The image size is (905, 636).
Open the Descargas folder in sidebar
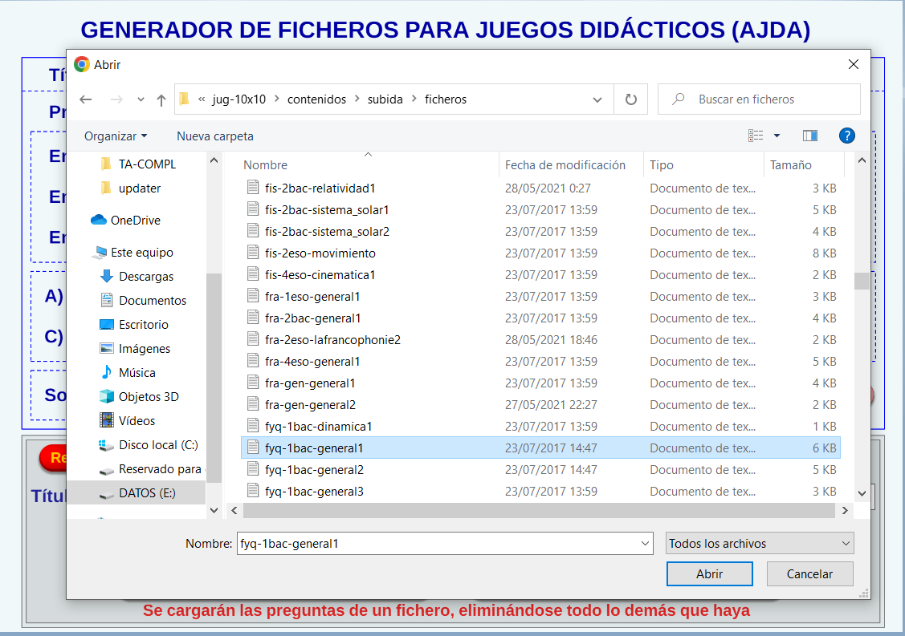[x=145, y=276]
